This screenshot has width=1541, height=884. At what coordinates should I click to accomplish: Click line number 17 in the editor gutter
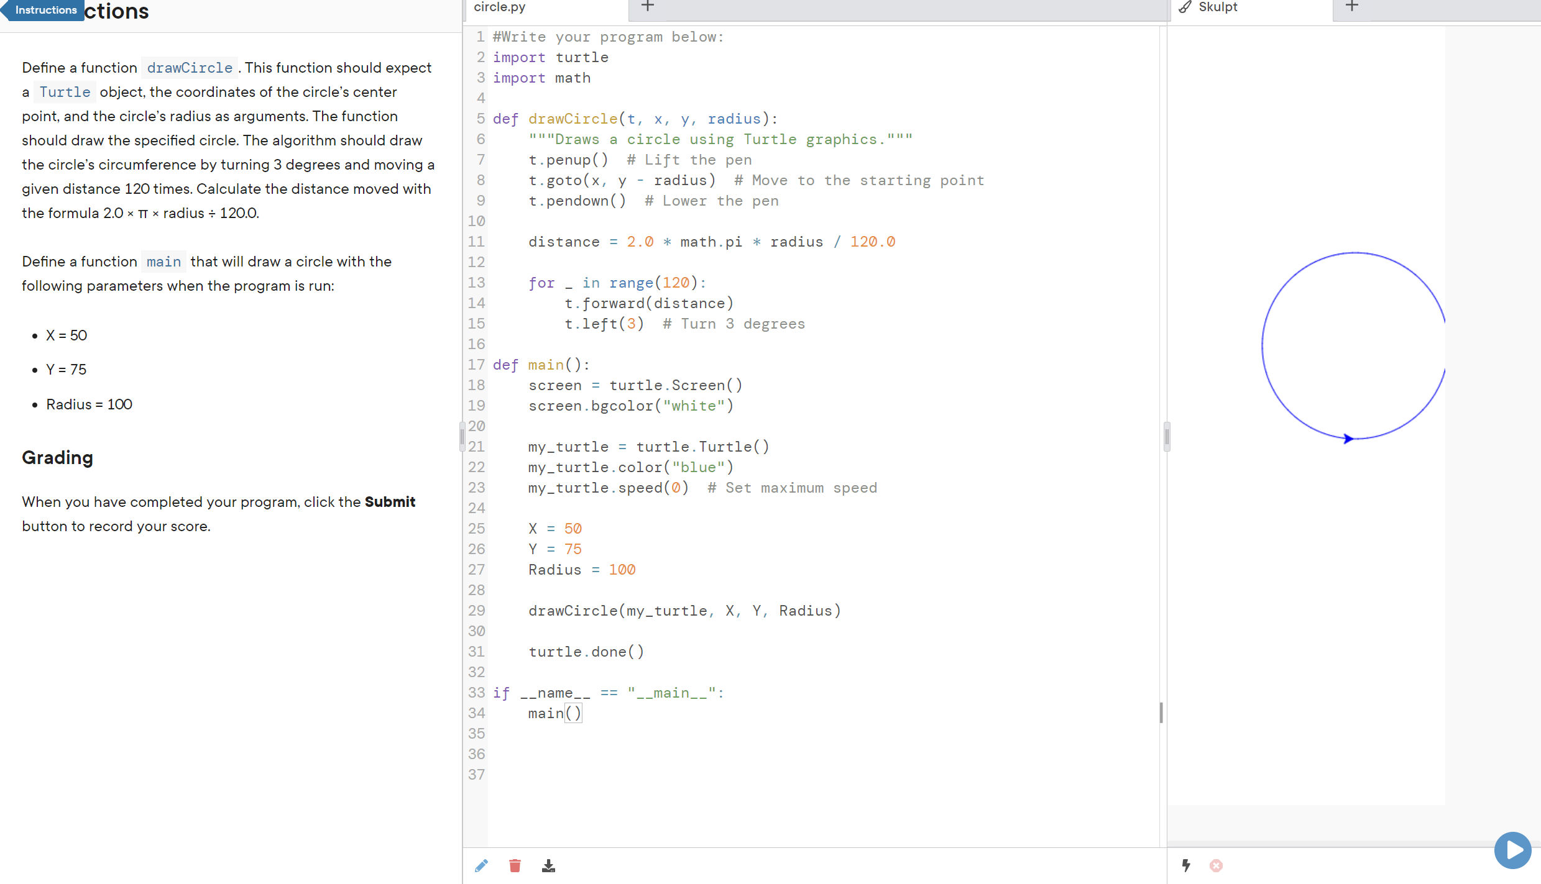pyautogui.click(x=476, y=365)
